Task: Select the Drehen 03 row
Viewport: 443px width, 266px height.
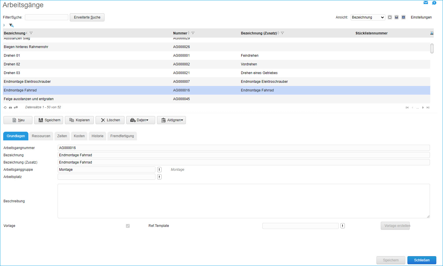Action: tap(87, 73)
